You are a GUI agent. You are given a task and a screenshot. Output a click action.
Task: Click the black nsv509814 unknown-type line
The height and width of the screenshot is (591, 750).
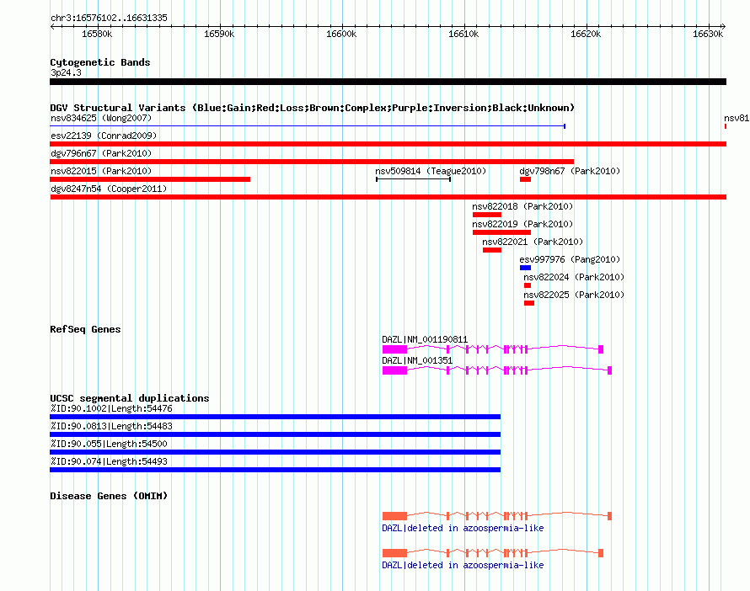coord(413,179)
